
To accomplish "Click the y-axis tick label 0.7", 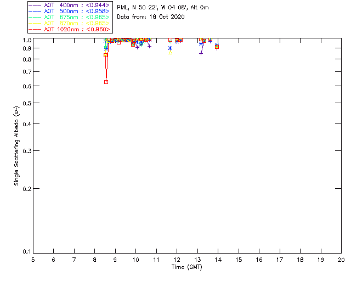I will 27,72.
